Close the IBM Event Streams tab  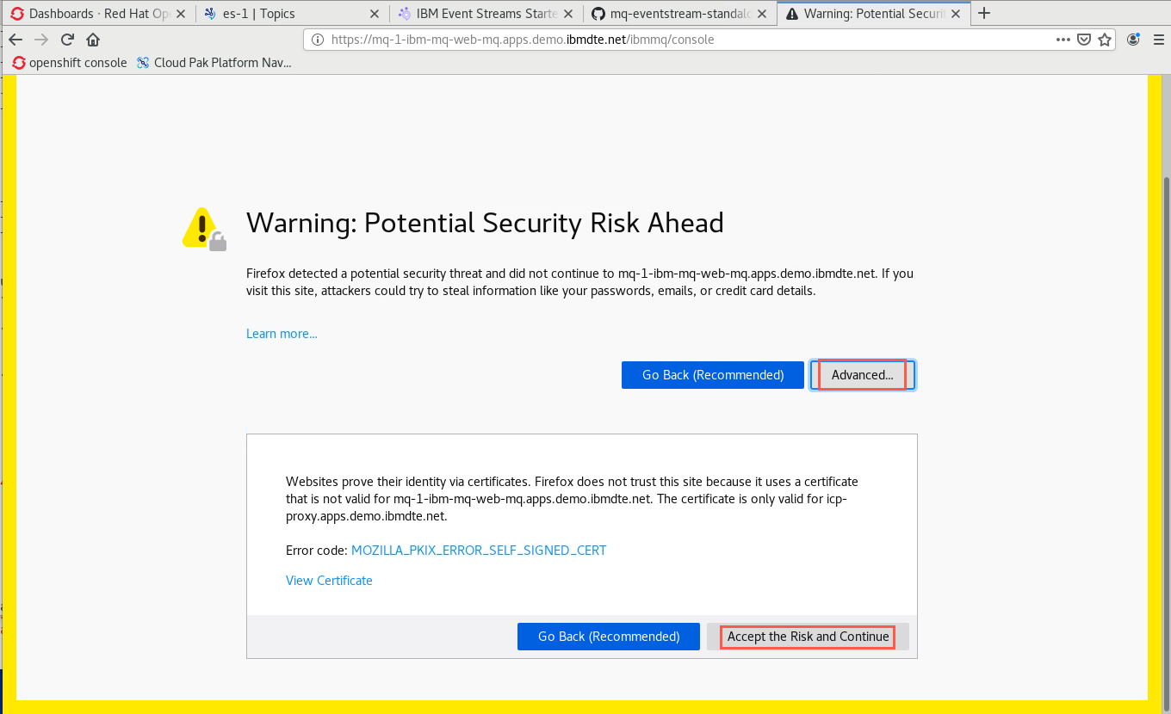tap(569, 14)
